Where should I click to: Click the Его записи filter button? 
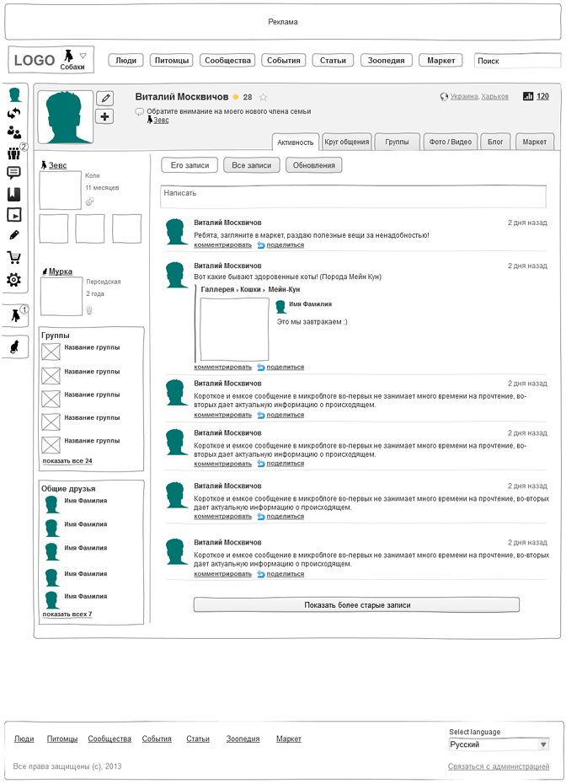[x=190, y=165]
